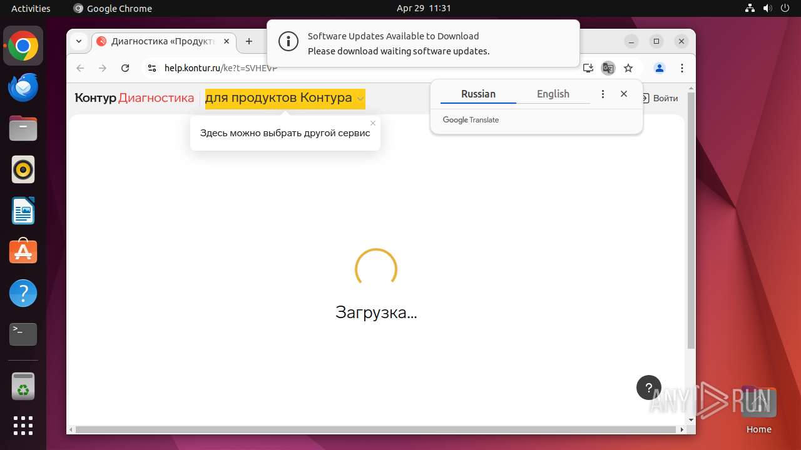This screenshot has width=801, height=450.
Task: Click the Войти login button
Action: [660, 98]
